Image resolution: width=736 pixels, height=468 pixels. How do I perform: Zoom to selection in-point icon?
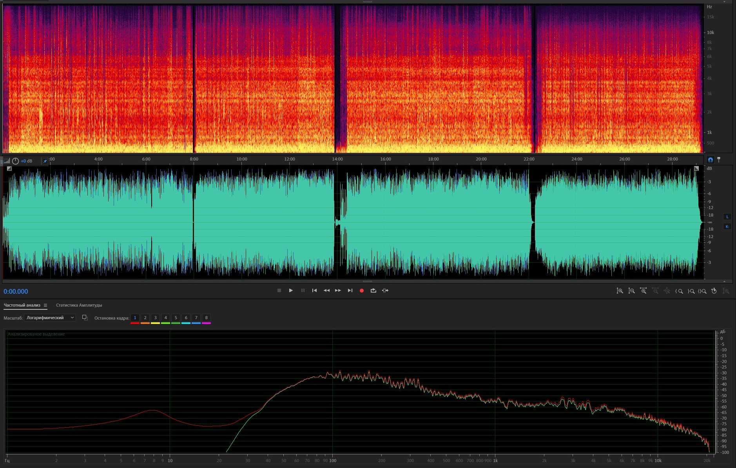point(679,291)
